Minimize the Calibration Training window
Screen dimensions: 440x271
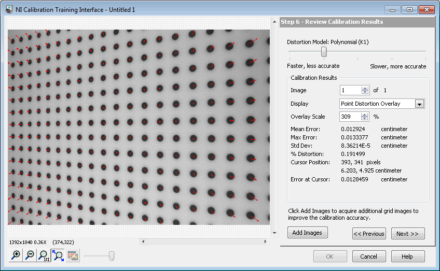coord(393,9)
